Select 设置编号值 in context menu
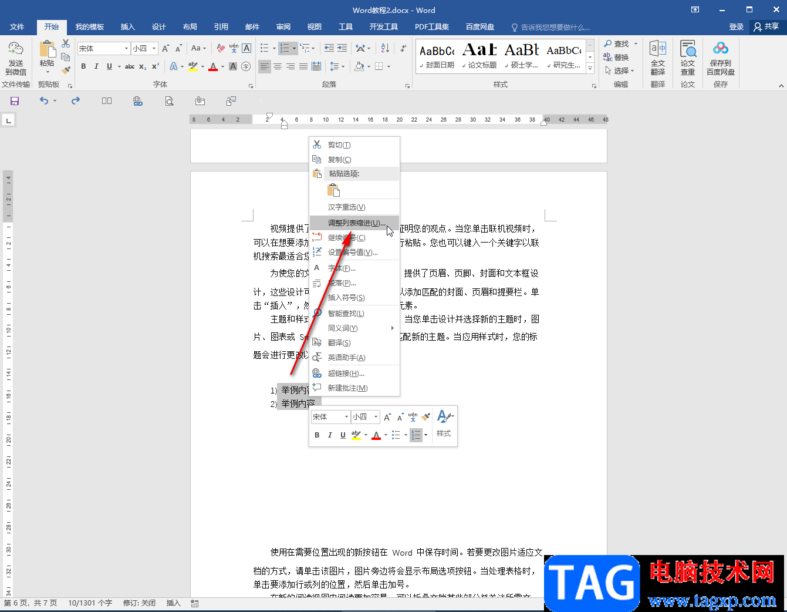This screenshot has height=612, width=787. [x=354, y=253]
